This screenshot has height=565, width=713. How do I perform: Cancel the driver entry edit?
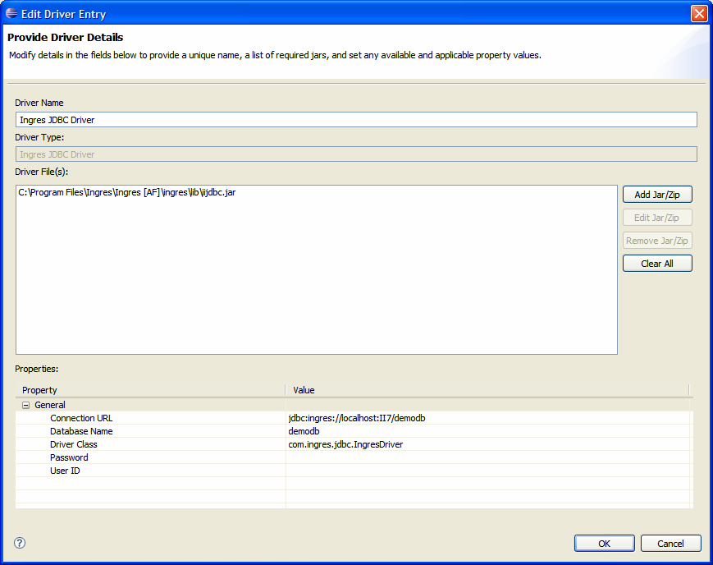coord(670,544)
